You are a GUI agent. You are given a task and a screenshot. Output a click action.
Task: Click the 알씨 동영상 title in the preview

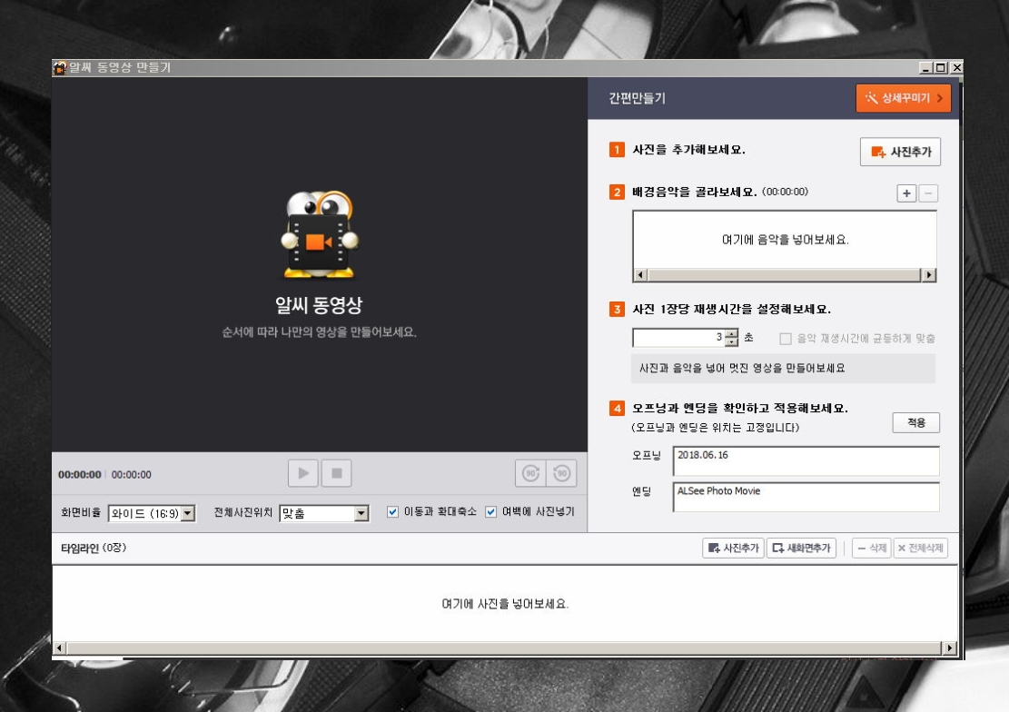click(319, 304)
